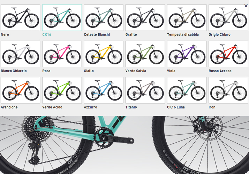Select the Titanio bike color
The width and height of the screenshot is (249, 174).
145,90
